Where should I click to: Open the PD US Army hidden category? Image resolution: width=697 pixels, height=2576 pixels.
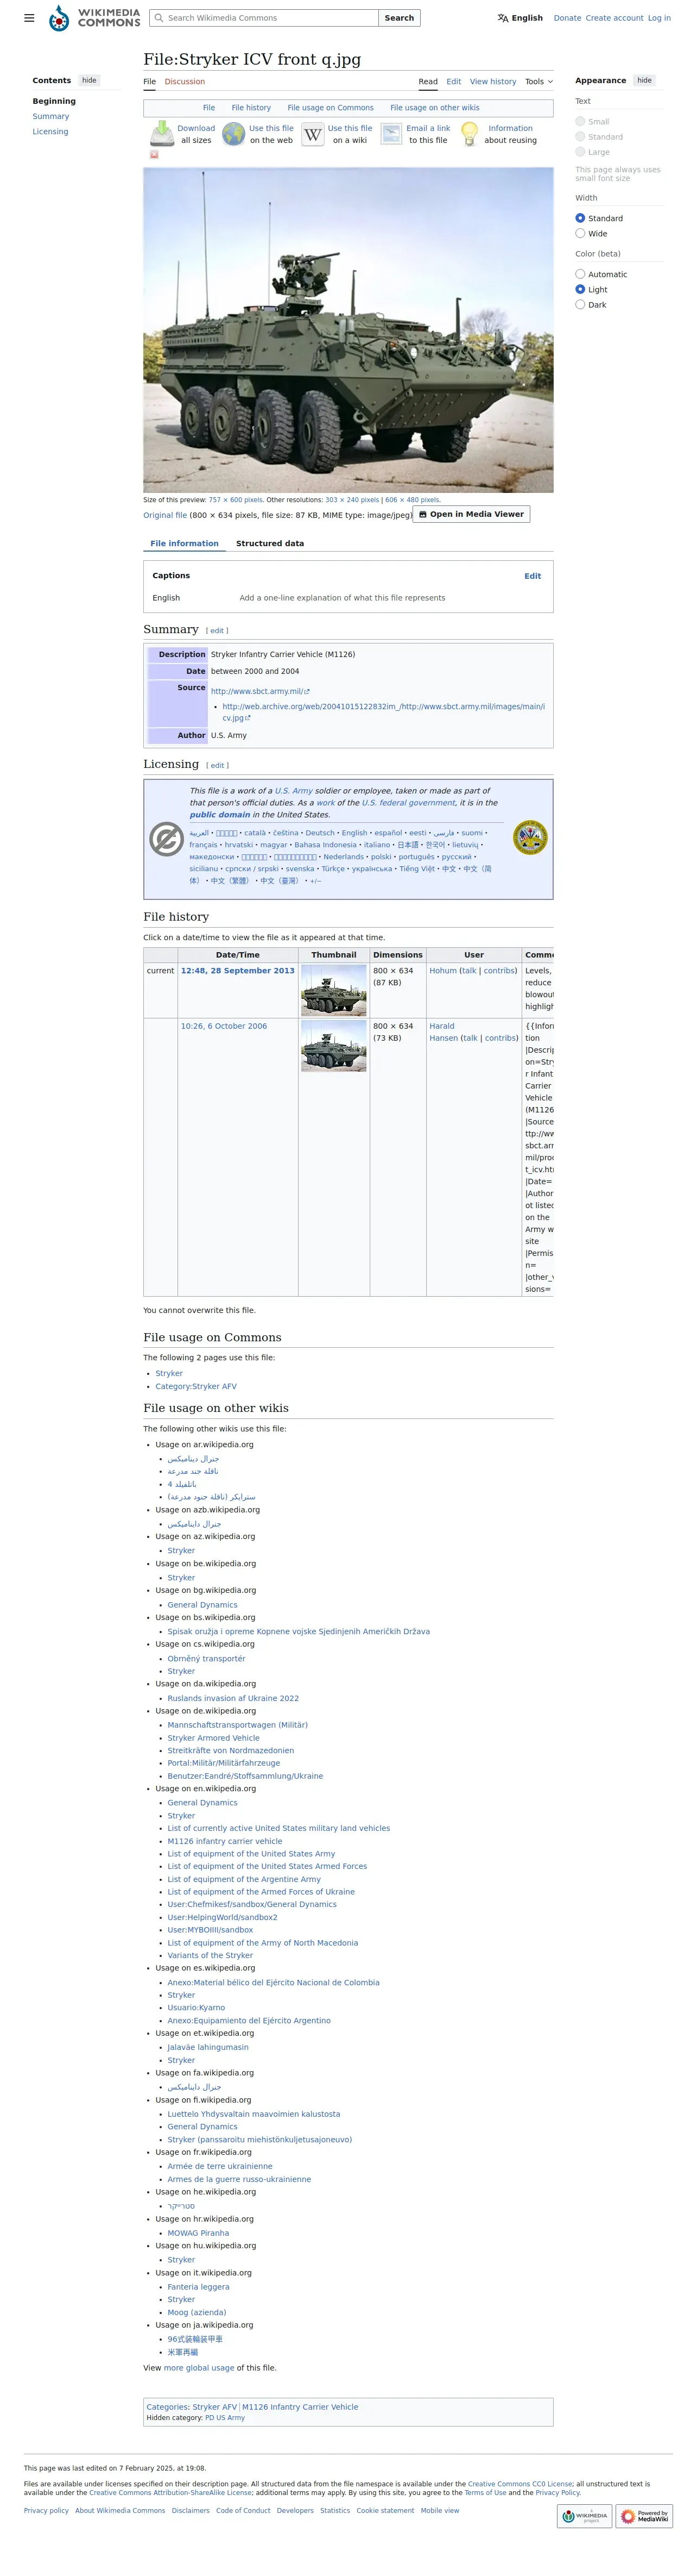pos(225,2418)
